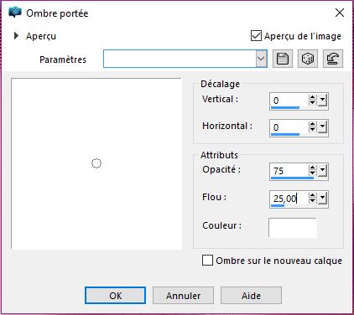Open the Paramètres presets dropdown
The image size is (354, 315).
(261, 59)
